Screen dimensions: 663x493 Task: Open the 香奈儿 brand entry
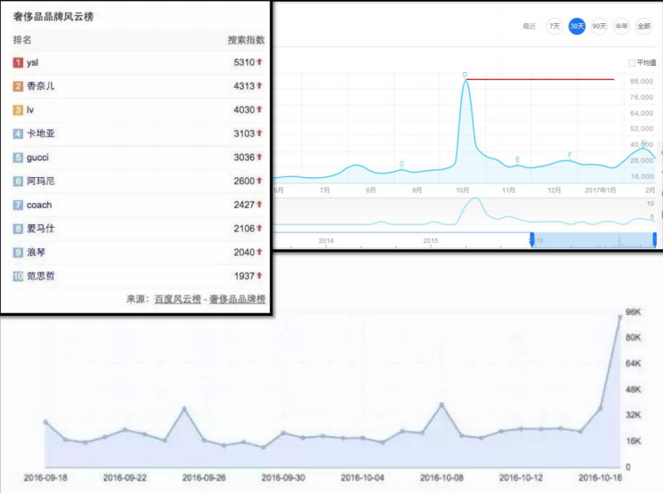pyautogui.click(x=41, y=85)
